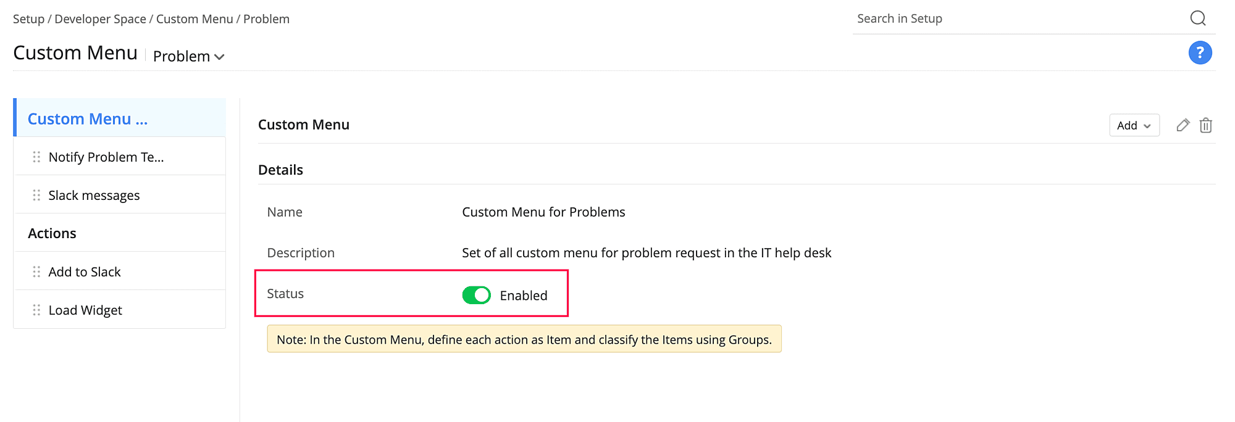Click the drag handle beside Add to Slack

(36, 272)
